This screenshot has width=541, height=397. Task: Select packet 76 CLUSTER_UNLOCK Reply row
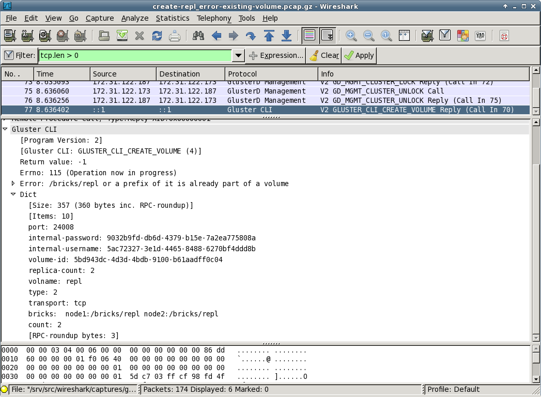[x=266, y=100]
